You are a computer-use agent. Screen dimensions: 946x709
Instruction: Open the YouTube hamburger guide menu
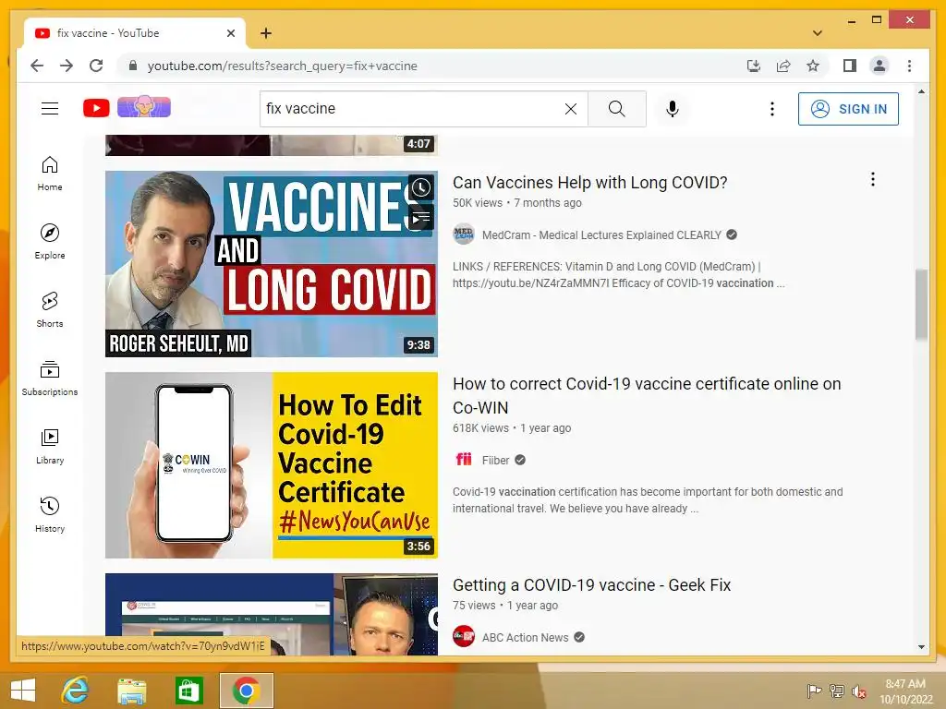click(50, 109)
